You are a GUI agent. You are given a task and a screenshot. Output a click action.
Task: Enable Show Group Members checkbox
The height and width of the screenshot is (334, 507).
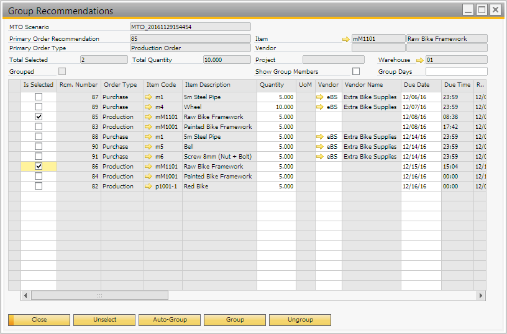coord(356,71)
